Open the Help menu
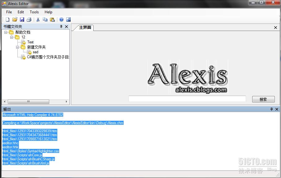281x178 pixels. 48,12
